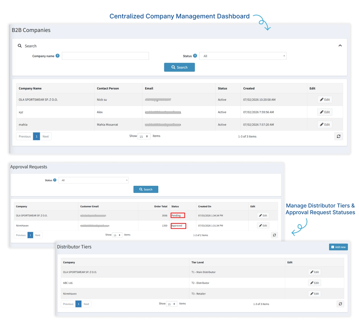This screenshot has width=359, height=328.
Task: Refresh the B2B Companies table
Action: (x=339, y=136)
